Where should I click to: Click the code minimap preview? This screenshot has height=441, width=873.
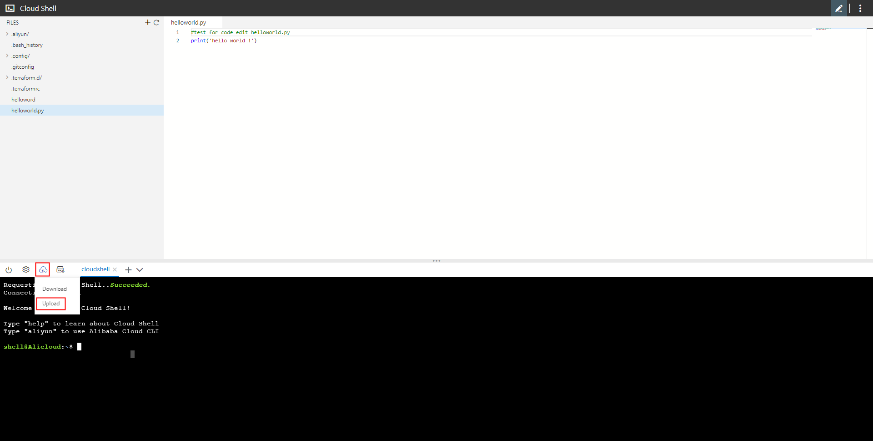[823, 29]
